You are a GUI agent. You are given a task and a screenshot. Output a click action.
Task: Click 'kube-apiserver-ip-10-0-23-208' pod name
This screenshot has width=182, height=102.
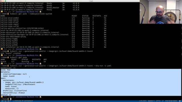[x=30, y=33]
